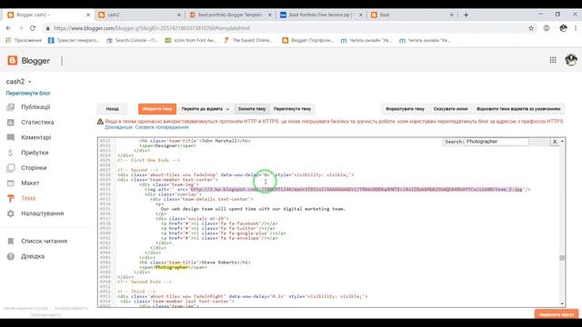
Task: Switch to Basil Portfolio Free Version.zip tab
Action: [x=320, y=15]
